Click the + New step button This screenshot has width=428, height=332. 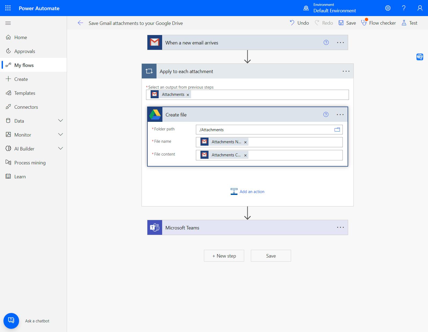224,256
